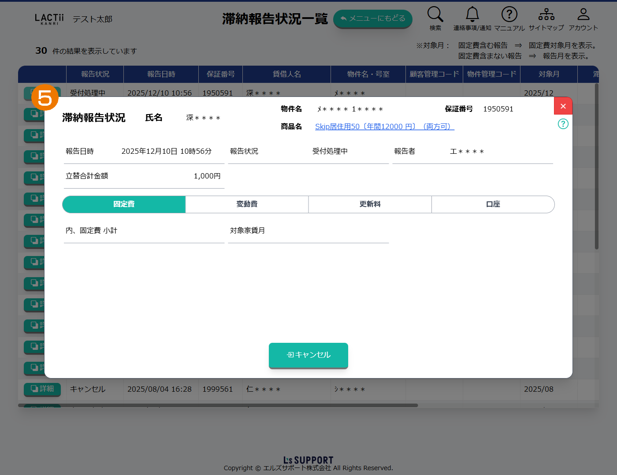Close the dialog with red X button
The height and width of the screenshot is (475, 617).
click(563, 106)
